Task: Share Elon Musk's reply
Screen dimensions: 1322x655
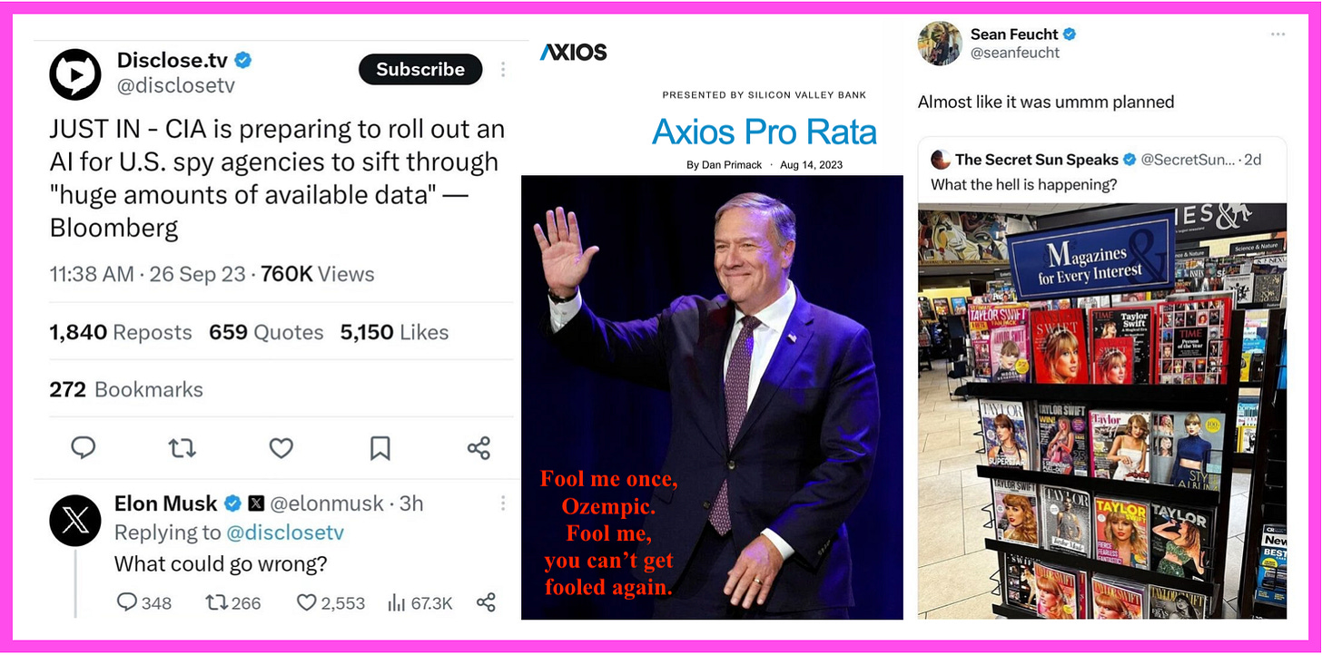Action: point(487,602)
